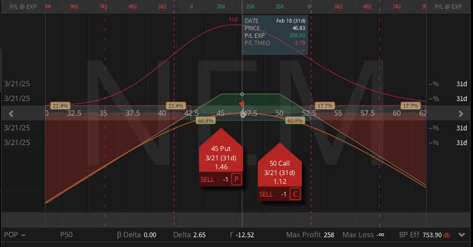Click the P50 metric
The width and height of the screenshot is (473, 247).
point(67,235)
